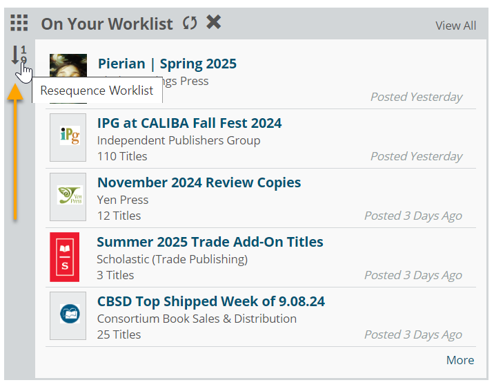494x387 pixels.
Task: Click the Yen Press logo thumbnail
Action: (68, 197)
